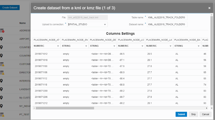Click latitude value 28.5
This screenshot has width=215, height=120.
pos(149,54)
